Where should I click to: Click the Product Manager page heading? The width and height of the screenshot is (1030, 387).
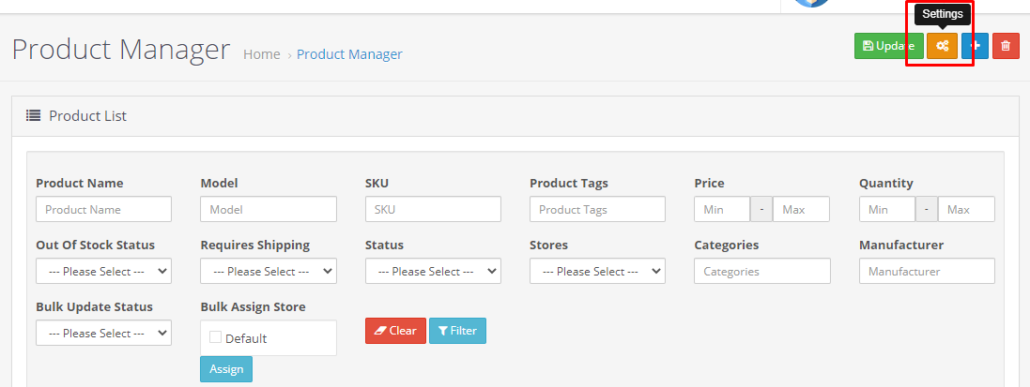click(x=121, y=50)
